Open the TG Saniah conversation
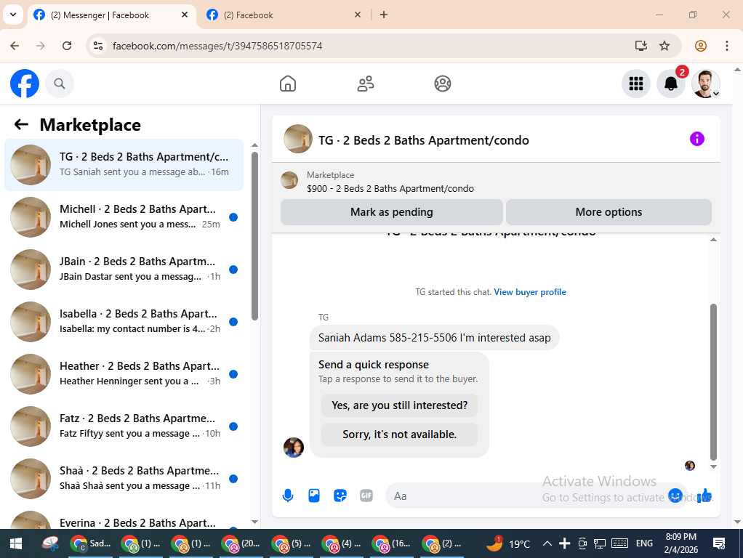This screenshot has width=743, height=558. coord(124,164)
